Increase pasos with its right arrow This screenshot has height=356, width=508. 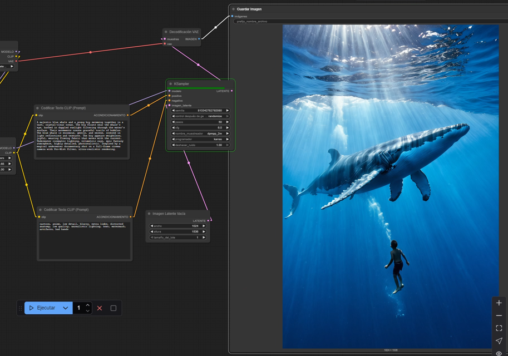[x=228, y=122]
